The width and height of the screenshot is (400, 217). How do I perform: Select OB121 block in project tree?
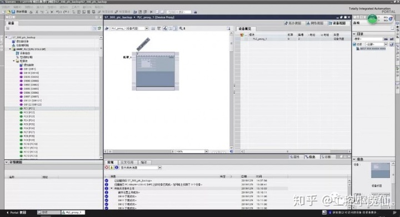32,100
